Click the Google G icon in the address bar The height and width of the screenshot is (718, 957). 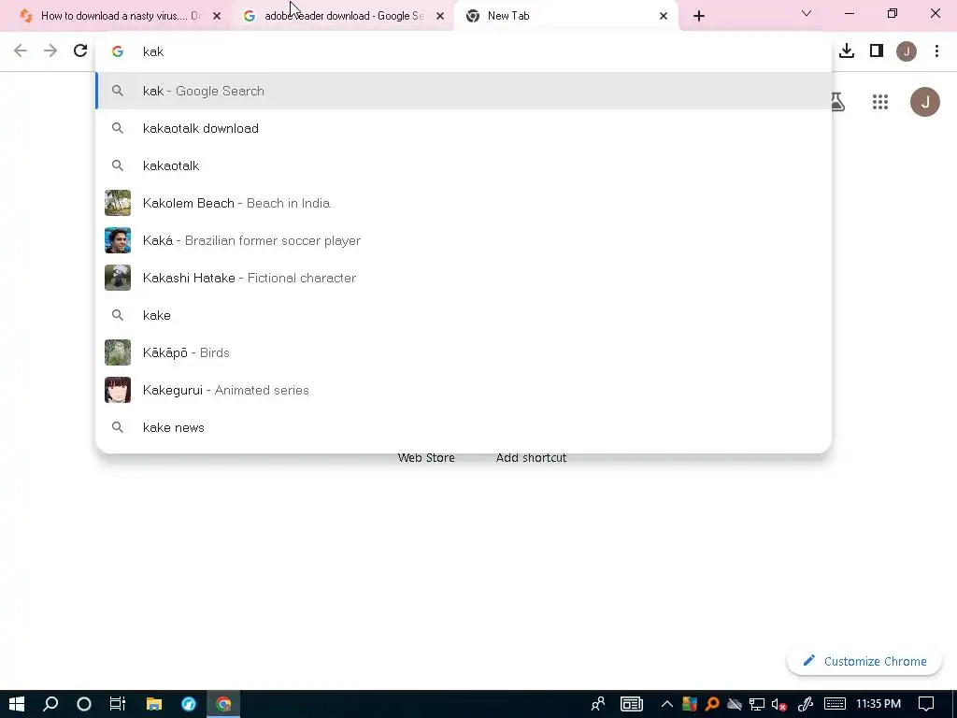tap(118, 51)
